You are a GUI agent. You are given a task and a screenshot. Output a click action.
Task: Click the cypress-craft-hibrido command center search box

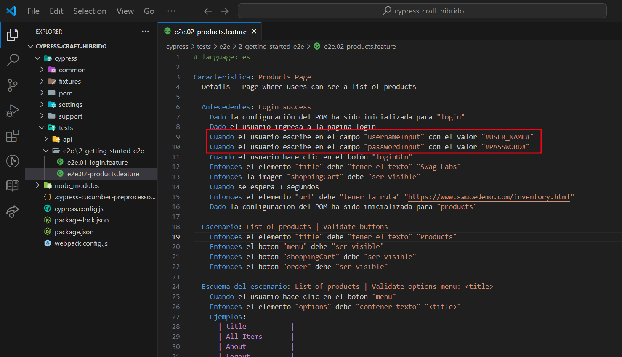[x=422, y=11]
